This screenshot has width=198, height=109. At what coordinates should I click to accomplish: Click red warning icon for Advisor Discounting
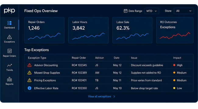[30, 65]
